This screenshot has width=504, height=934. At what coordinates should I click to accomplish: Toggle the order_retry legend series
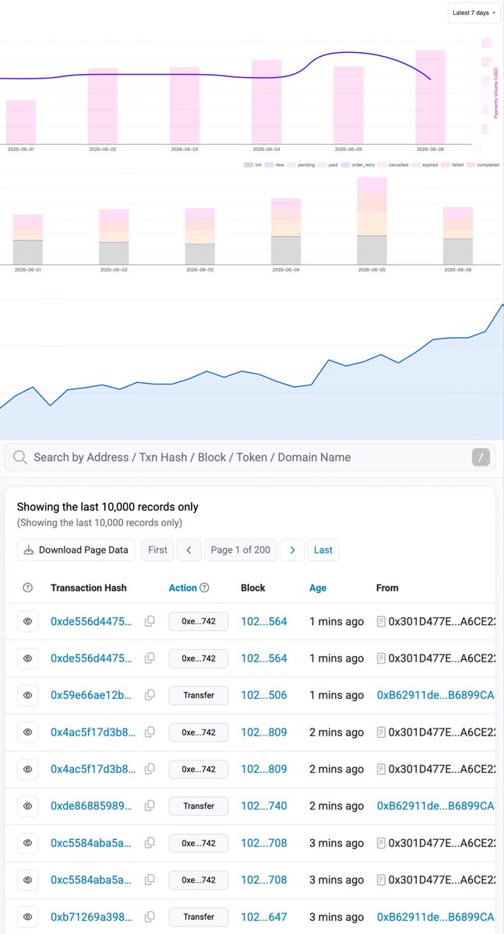(358, 165)
